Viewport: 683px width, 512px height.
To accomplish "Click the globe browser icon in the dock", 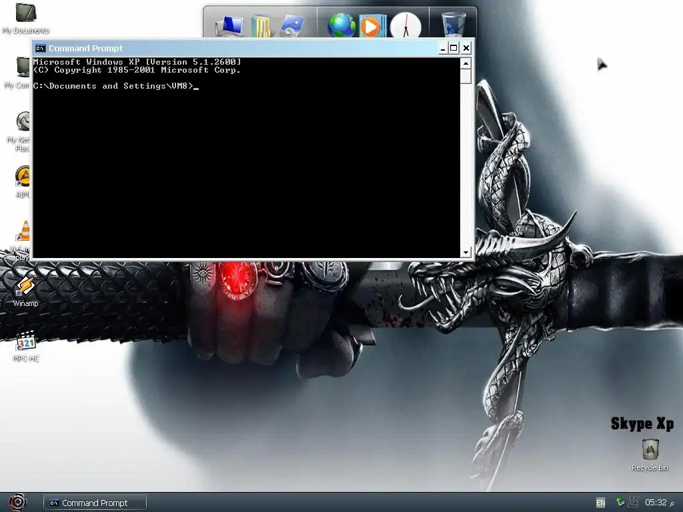I will point(341,26).
